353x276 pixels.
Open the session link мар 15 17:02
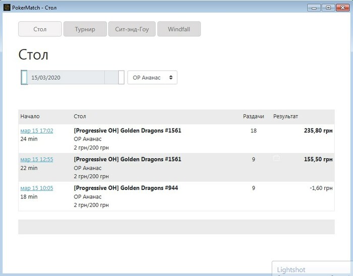tap(37, 130)
